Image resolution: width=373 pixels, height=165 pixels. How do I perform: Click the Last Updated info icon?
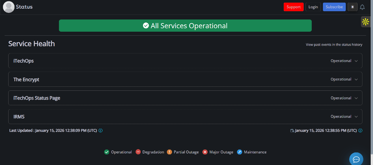tap(100, 130)
